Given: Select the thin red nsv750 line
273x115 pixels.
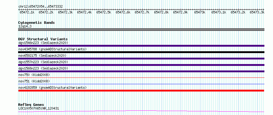Looking at the screenshot, I should pos(141,77).
